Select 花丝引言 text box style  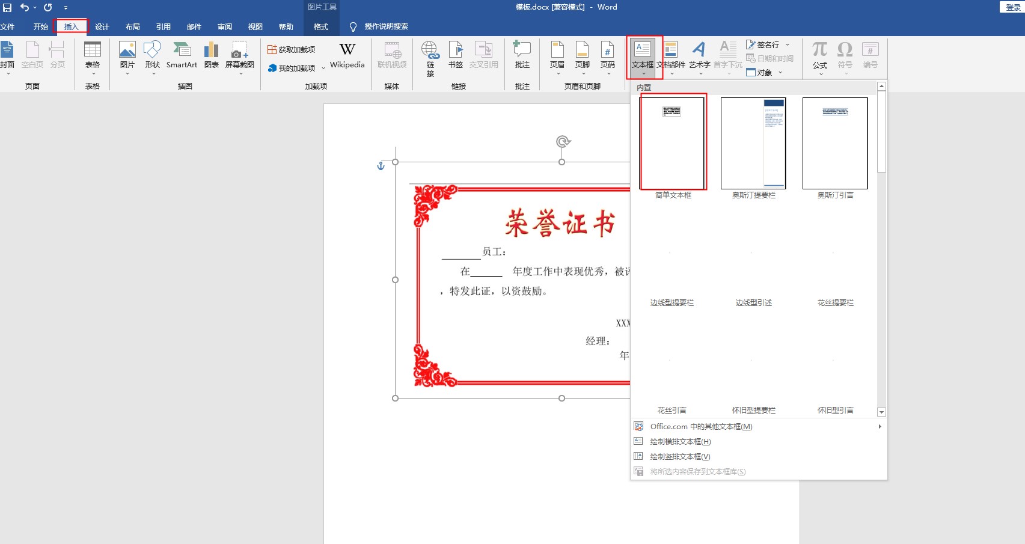click(672, 410)
